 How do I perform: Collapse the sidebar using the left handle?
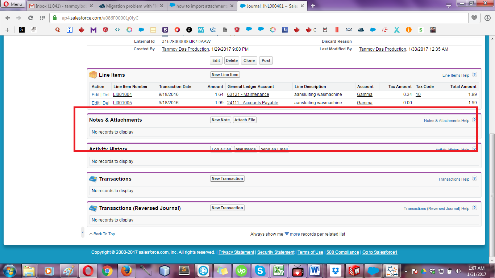coord(83,232)
